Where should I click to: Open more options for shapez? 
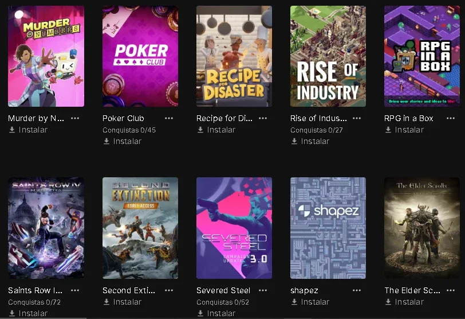point(357,290)
